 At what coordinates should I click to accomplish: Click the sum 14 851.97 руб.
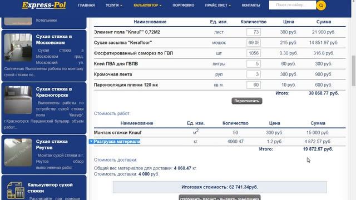pos(324,43)
